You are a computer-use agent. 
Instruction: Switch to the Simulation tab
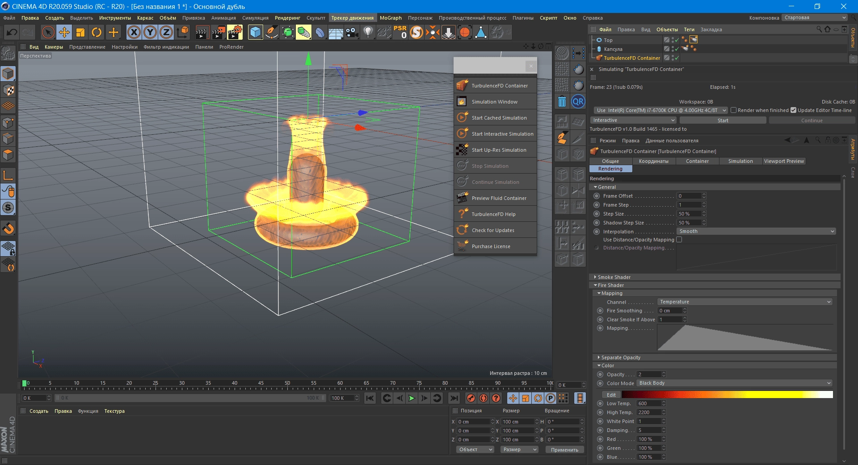point(740,161)
